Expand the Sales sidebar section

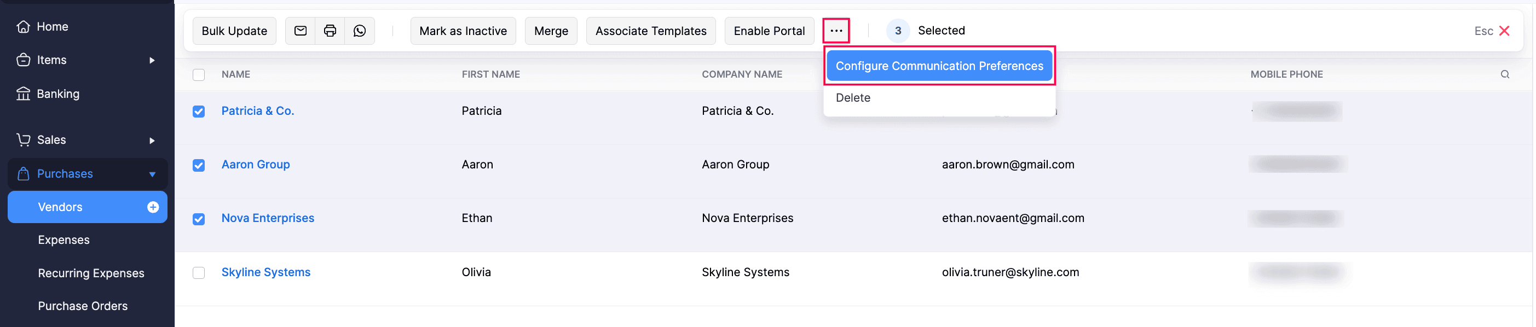(x=152, y=141)
